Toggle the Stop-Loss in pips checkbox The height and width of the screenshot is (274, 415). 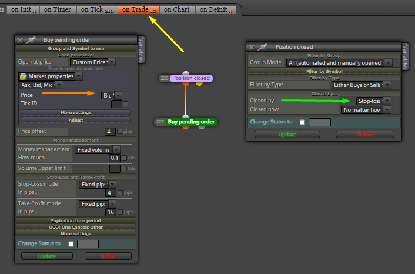[x=120, y=193]
